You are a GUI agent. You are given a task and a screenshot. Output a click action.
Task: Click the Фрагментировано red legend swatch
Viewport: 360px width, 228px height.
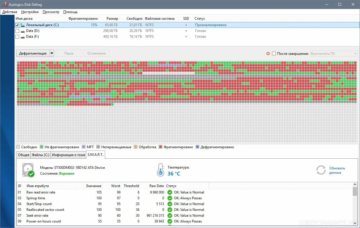(x=161, y=147)
